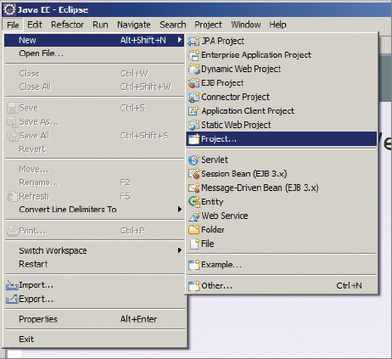Click the JPA Project icon
The width and height of the screenshot is (392, 359).
(x=194, y=41)
